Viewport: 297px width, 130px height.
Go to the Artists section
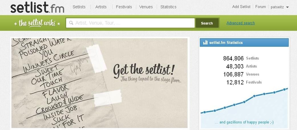101,7
